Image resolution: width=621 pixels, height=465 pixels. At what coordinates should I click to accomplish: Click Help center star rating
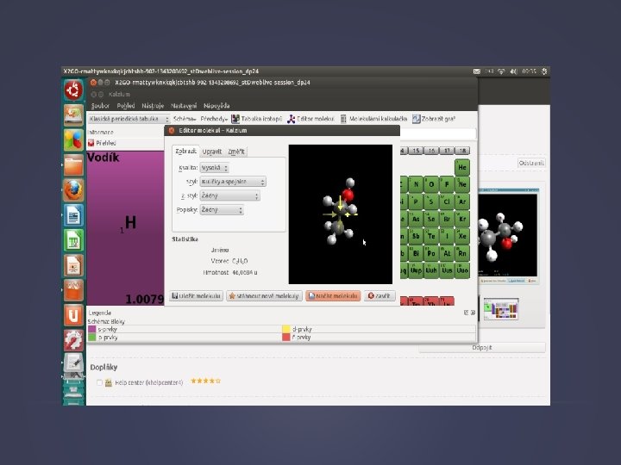205,381
